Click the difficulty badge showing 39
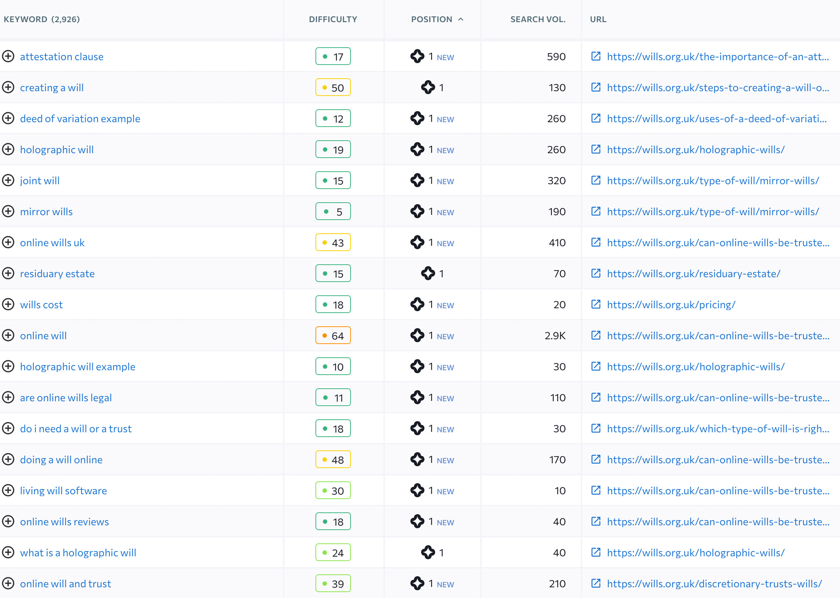Screen dimensions: 840x598 click(333, 584)
